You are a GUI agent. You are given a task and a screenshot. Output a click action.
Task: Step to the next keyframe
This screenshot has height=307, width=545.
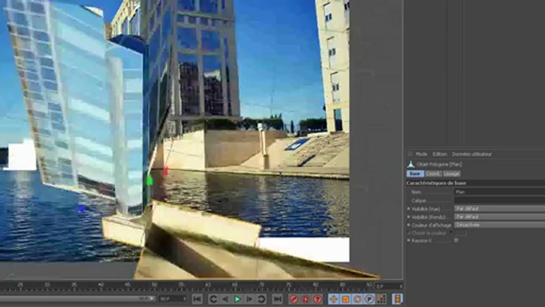click(261, 299)
